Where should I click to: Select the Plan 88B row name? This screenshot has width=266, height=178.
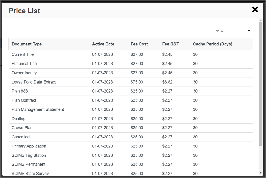pos(20,91)
